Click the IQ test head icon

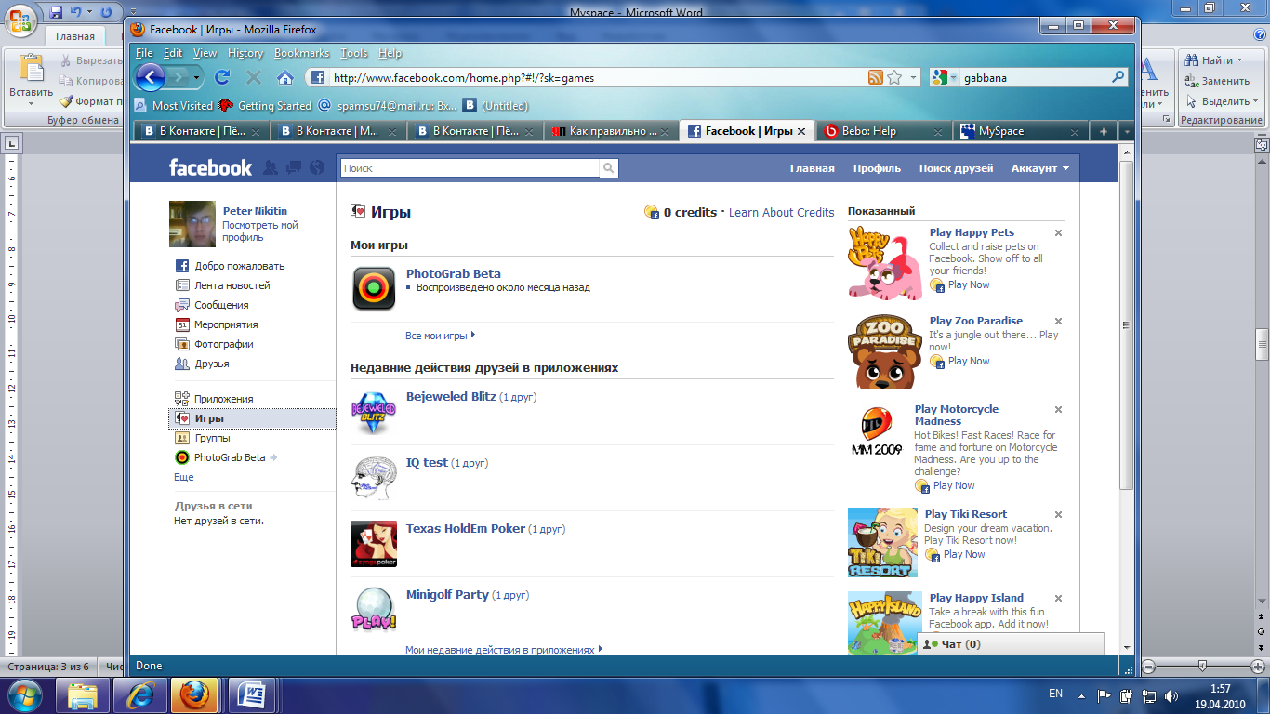click(x=374, y=478)
